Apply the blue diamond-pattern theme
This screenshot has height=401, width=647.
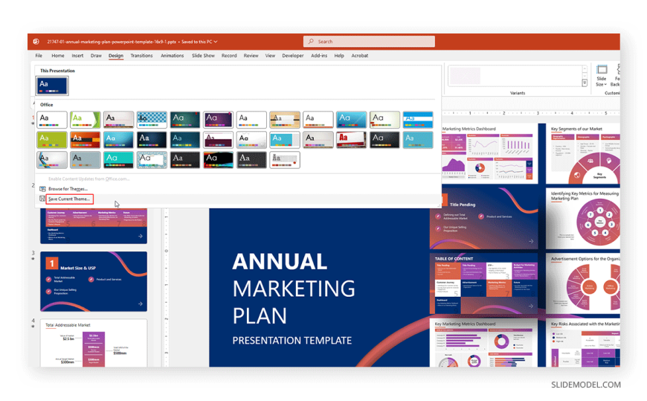[x=152, y=120]
